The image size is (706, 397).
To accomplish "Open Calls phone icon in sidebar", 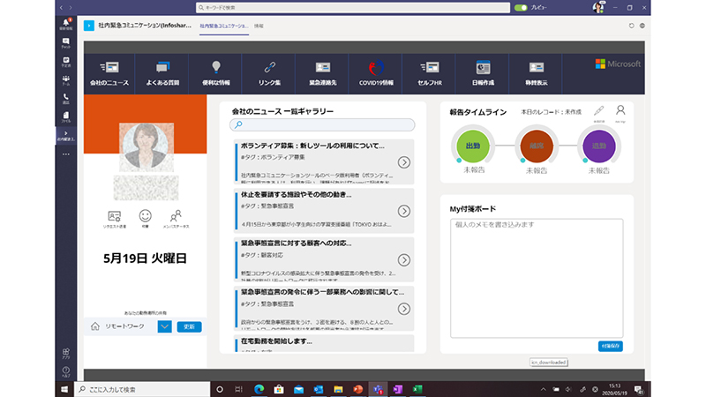I will coord(65,99).
